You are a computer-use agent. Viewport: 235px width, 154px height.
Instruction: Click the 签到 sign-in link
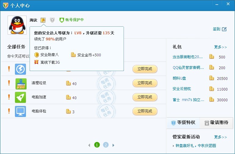coord(216,29)
